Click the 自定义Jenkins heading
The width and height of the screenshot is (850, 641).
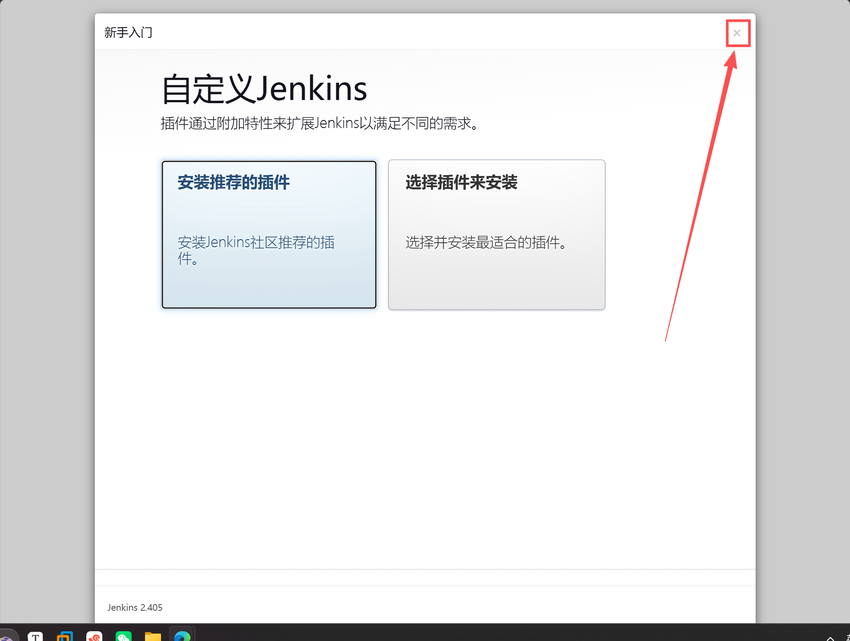[264, 89]
